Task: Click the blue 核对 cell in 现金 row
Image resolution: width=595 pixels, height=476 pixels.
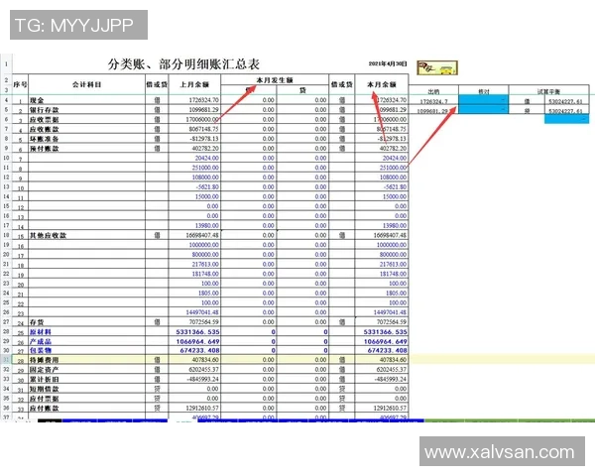Action: click(484, 100)
